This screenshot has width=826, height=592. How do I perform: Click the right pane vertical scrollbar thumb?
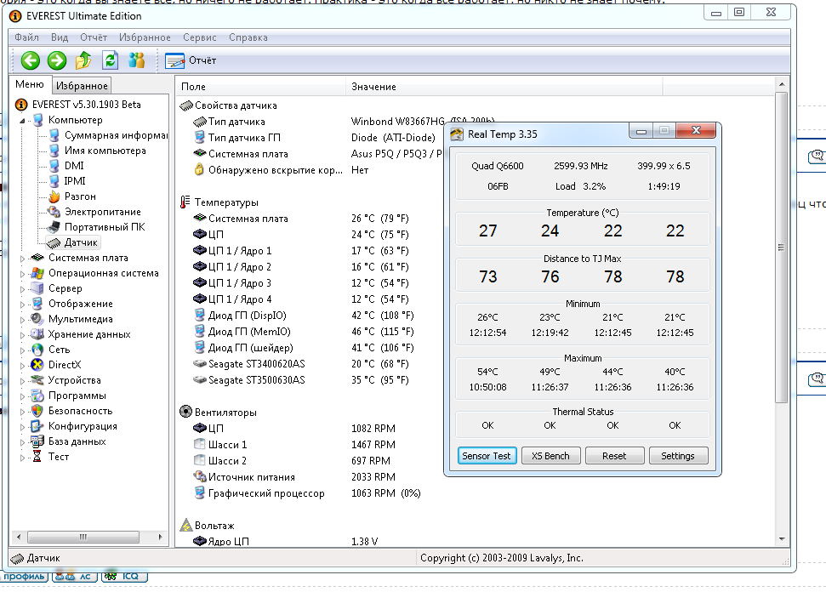pos(782,248)
